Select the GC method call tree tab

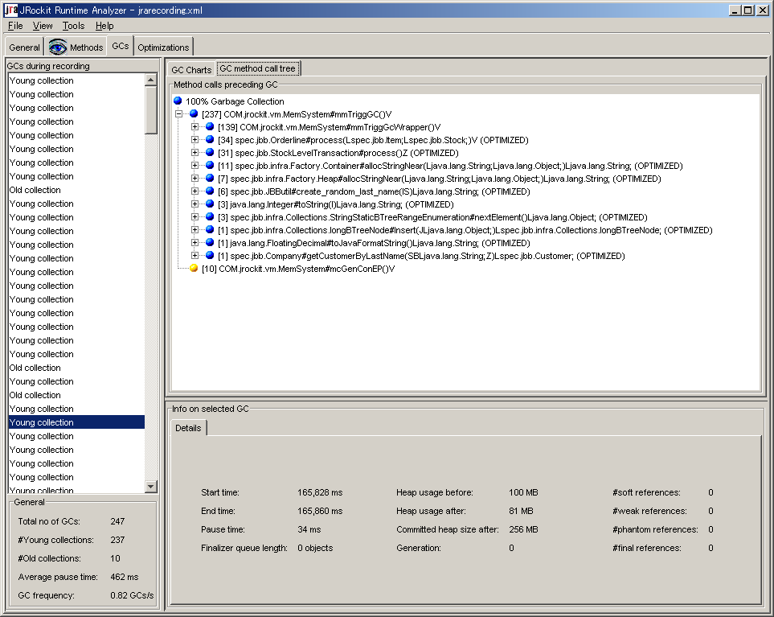(257, 68)
